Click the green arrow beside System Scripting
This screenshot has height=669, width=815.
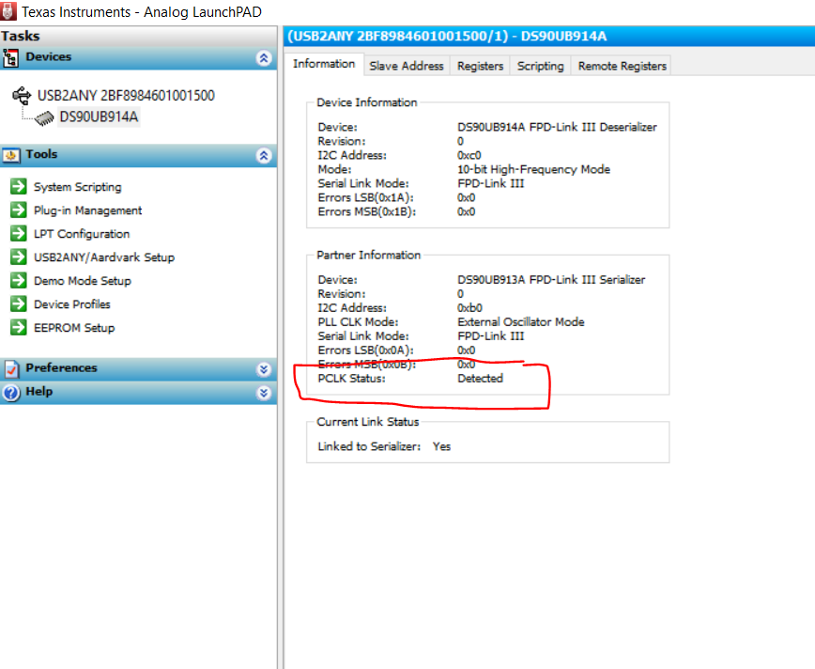pos(19,186)
